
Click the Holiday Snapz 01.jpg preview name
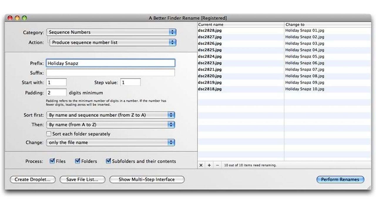[x=305, y=30]
